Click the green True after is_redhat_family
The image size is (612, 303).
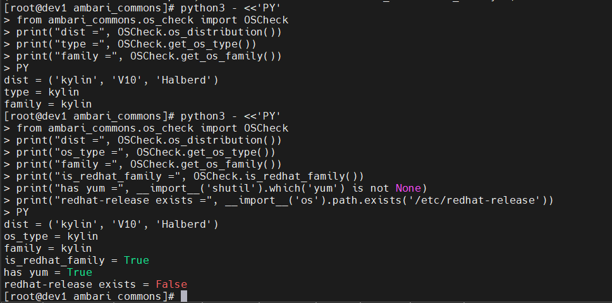tap(137, 260)
